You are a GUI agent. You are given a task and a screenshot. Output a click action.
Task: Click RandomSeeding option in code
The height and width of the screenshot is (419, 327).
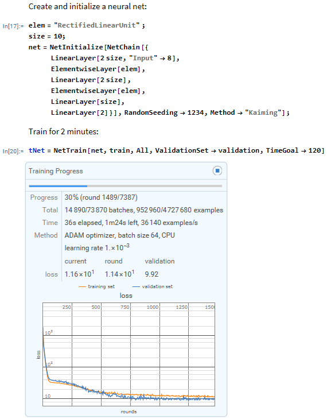151,112
